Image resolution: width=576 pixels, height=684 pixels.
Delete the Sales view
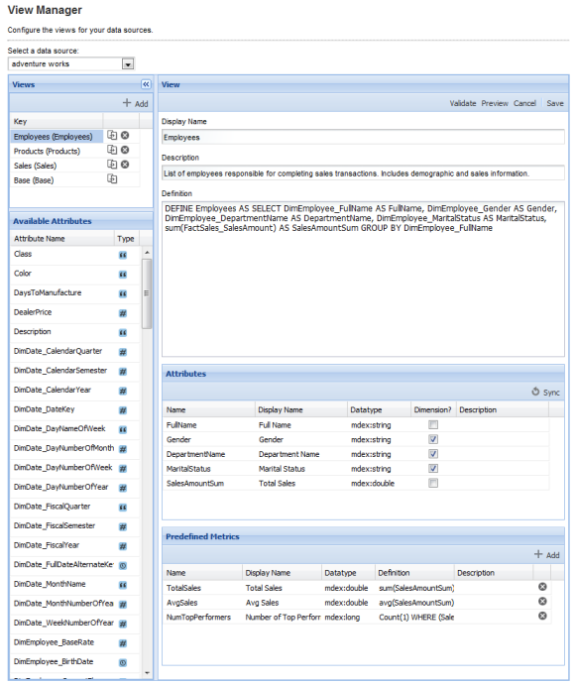pos(125,165)
